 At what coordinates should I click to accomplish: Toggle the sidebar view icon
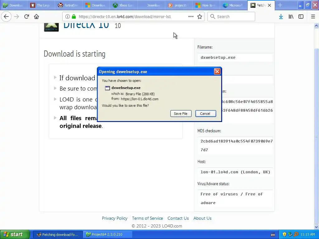pos(301,16)
